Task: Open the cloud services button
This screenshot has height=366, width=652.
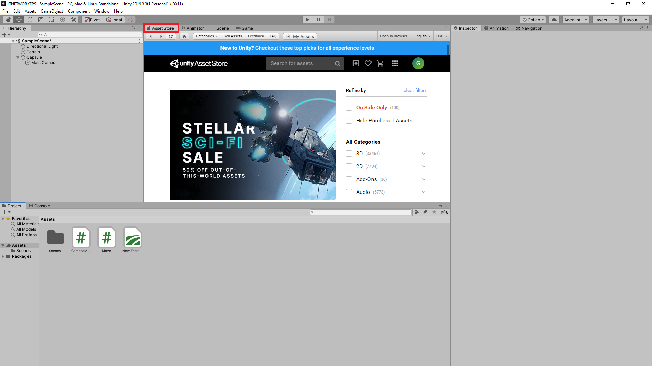Action: (554, 20)
